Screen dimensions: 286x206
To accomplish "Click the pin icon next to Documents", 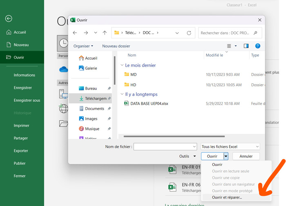I will tap(109, 109).
